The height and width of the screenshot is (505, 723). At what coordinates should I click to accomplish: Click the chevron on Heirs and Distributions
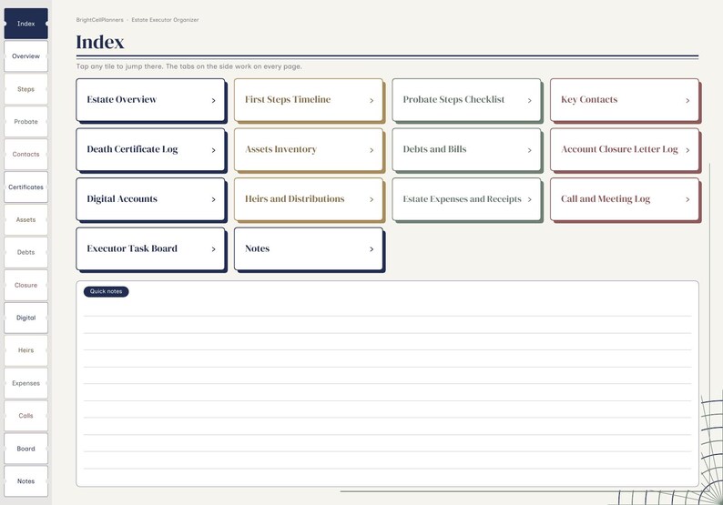[x=372, y=199]
